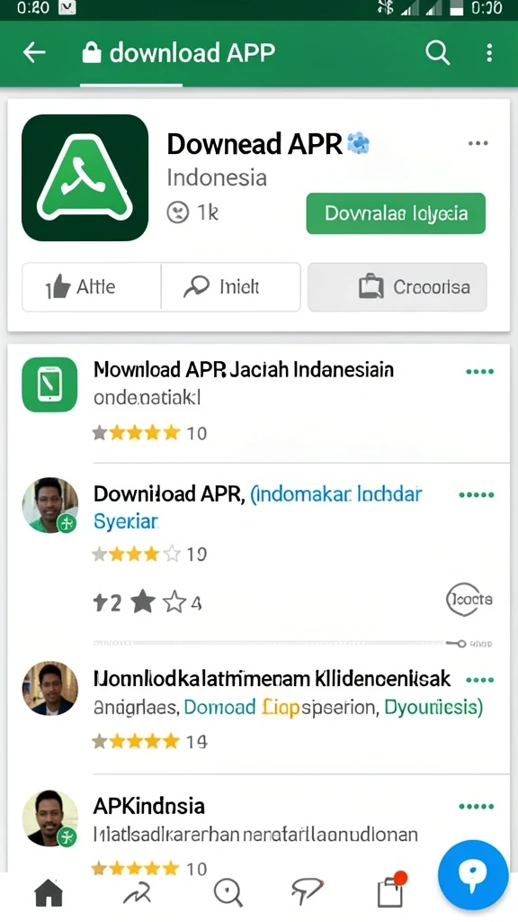
Task: Follow the blue 'Syekiar' link
Action: pyautogui.click(x=126, y=521)
